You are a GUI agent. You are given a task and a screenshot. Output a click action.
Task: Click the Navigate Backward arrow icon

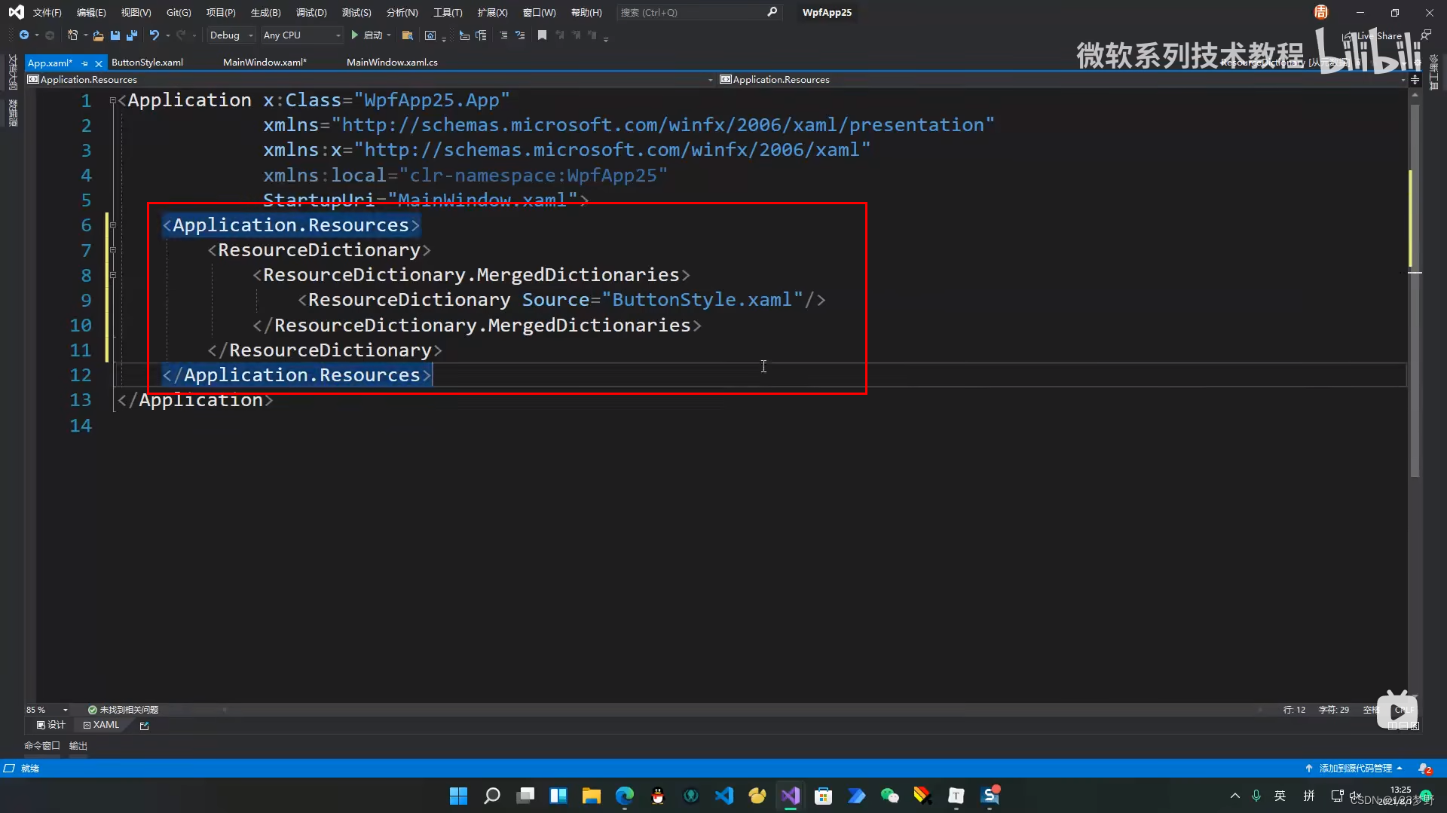pyautogui.click(x=24, y=35)
